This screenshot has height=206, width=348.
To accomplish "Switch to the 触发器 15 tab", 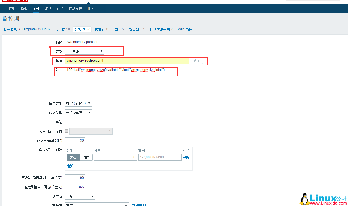I will point(102,29).
